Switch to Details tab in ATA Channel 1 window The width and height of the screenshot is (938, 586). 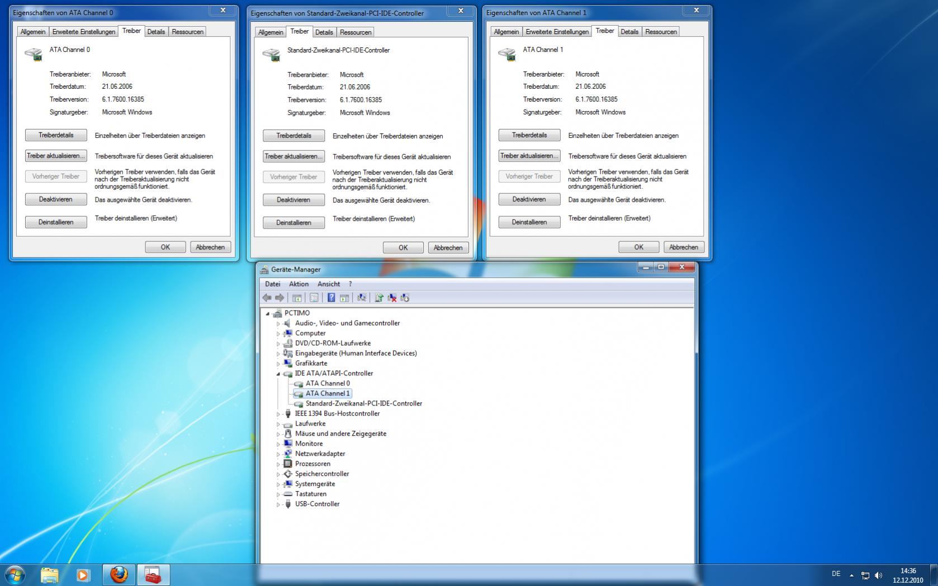629,32
